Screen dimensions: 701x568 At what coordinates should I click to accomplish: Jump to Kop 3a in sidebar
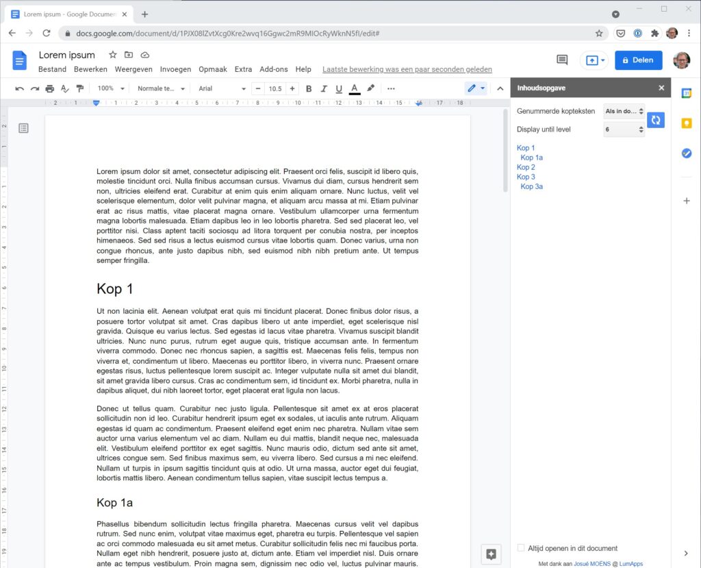coord(531,186)
